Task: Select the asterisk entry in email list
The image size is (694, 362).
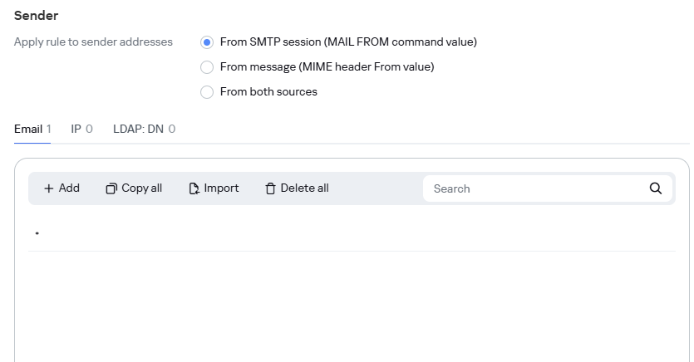Action: tap(352, 233)
